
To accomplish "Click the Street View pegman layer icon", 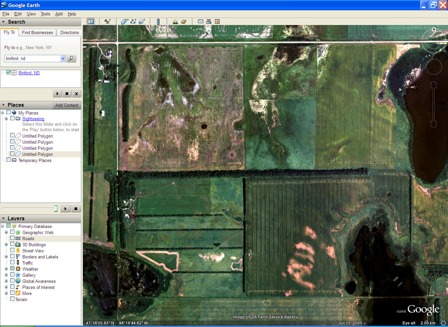I will point(18,251).
